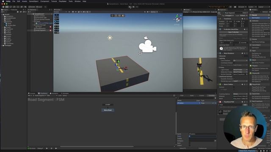Click the variable Value input field
The width and height of the screenshot is (271, 152).
(202, 136)
